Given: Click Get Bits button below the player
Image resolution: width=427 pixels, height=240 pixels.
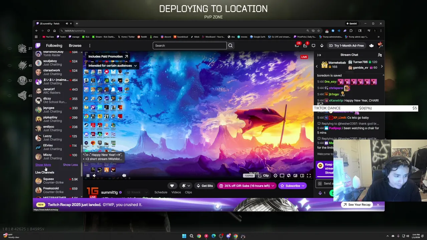Looking at the screenshot, I should [204, 186].
